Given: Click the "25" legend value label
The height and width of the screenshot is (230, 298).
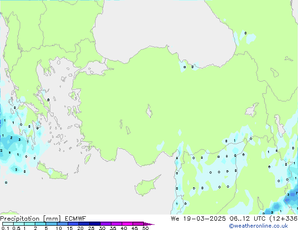Looking at the screenshot, I should point(91,228).
